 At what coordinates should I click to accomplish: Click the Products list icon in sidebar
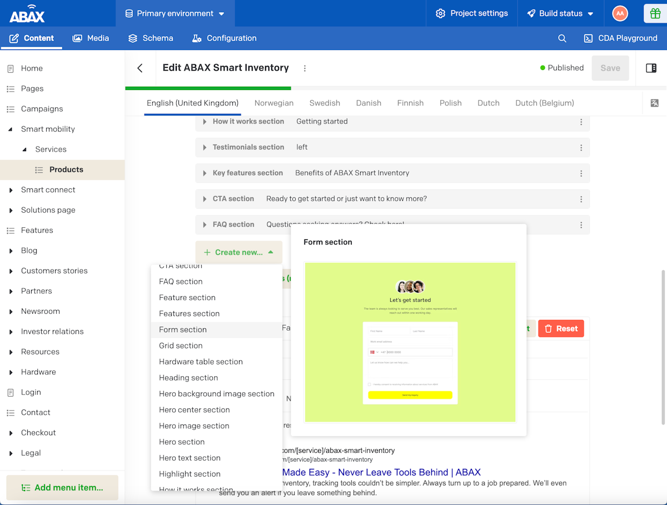(x=39, y=170)
